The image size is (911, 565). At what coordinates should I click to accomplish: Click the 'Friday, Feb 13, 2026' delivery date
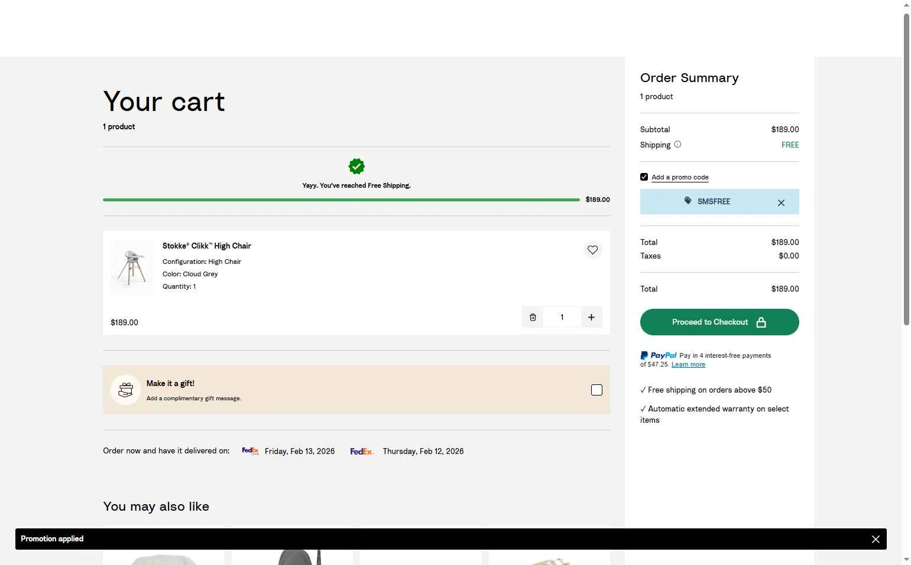click(300, 451)
